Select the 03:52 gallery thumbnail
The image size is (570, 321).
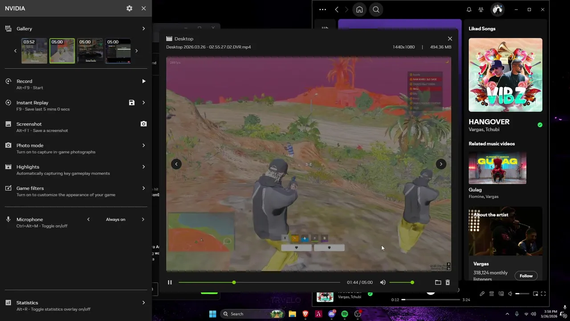[34, 51]
